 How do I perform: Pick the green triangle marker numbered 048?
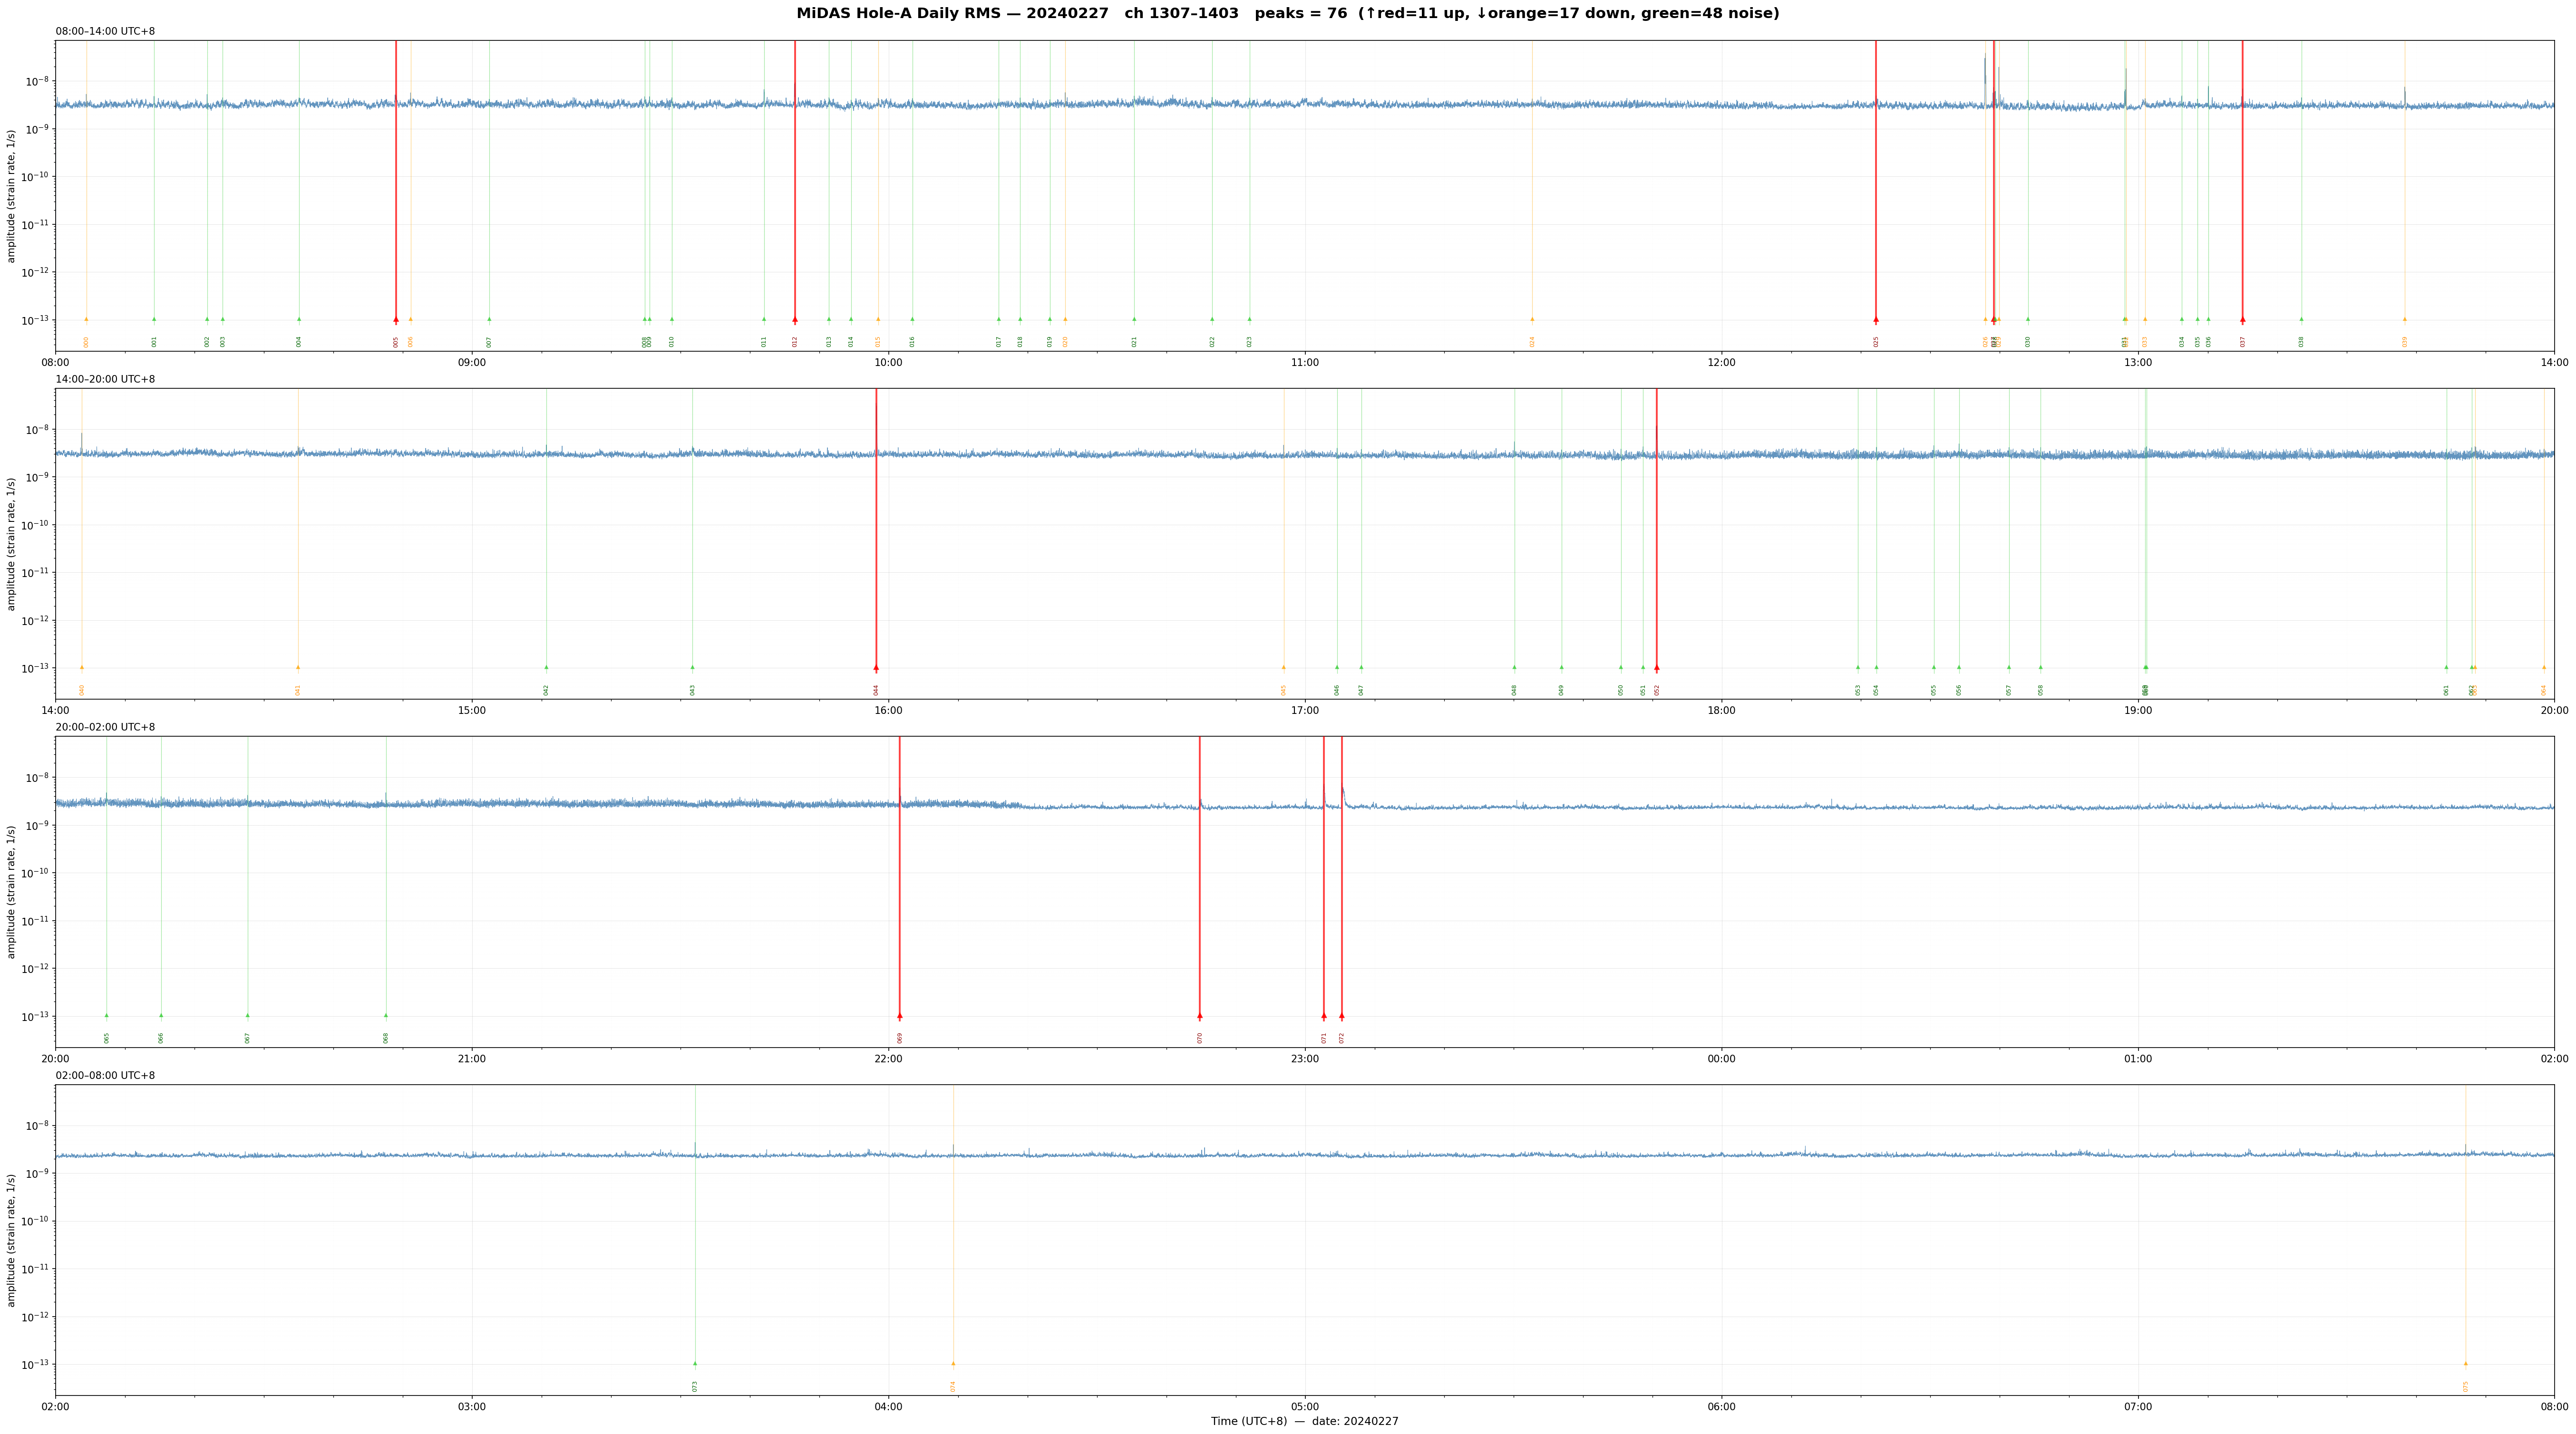coord(1514,667)
